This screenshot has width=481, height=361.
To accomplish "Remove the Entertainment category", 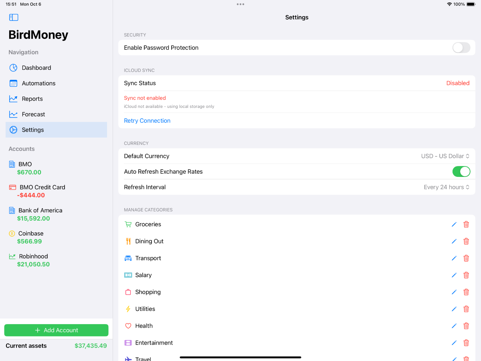I will click(x=466, y=343).
